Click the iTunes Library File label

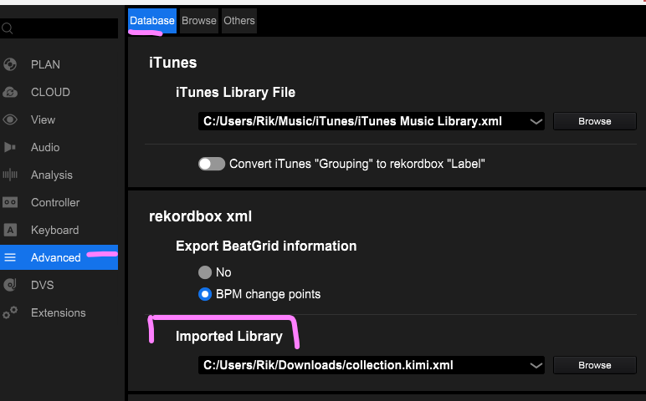click(235, 92)
